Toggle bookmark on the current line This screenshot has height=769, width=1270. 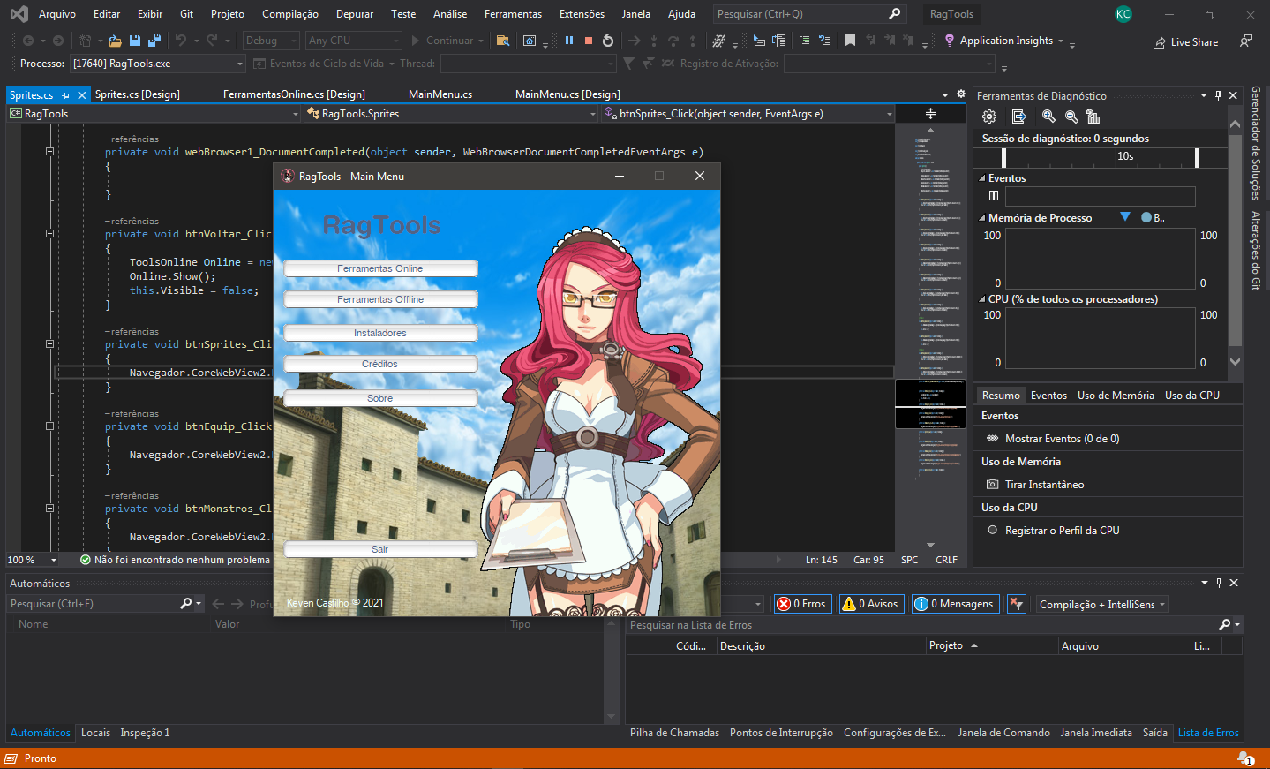[x=850, y=41]
